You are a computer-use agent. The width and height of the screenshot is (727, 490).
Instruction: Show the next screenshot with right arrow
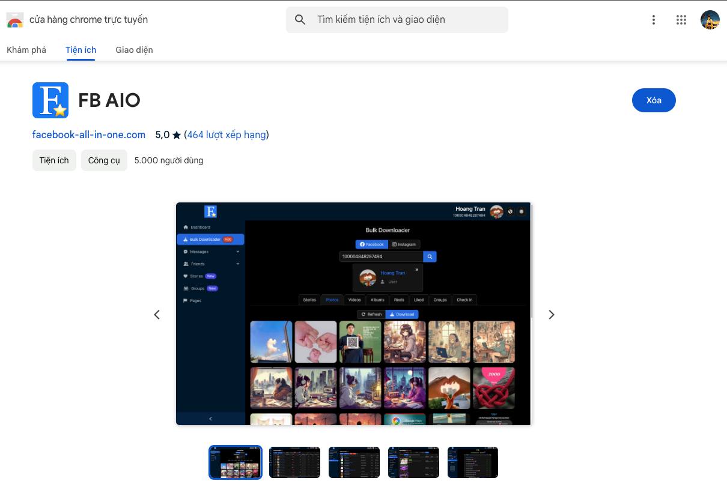click(x=552, y=315)
